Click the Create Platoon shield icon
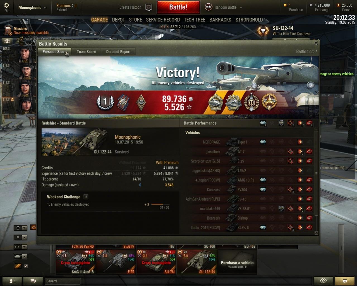Screen dimensions: 357x286 149,7
